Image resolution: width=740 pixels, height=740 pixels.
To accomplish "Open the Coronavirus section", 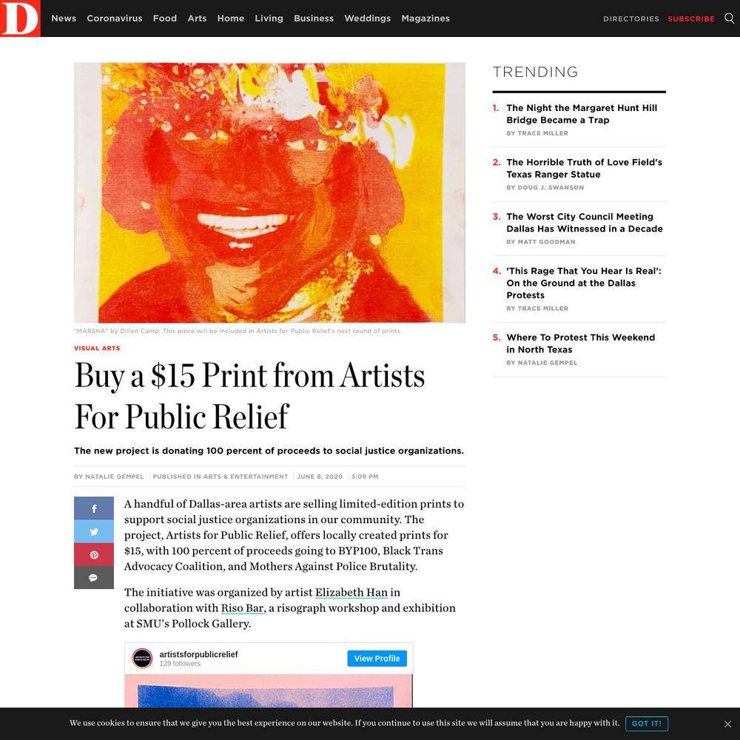I will click(114, 18).
